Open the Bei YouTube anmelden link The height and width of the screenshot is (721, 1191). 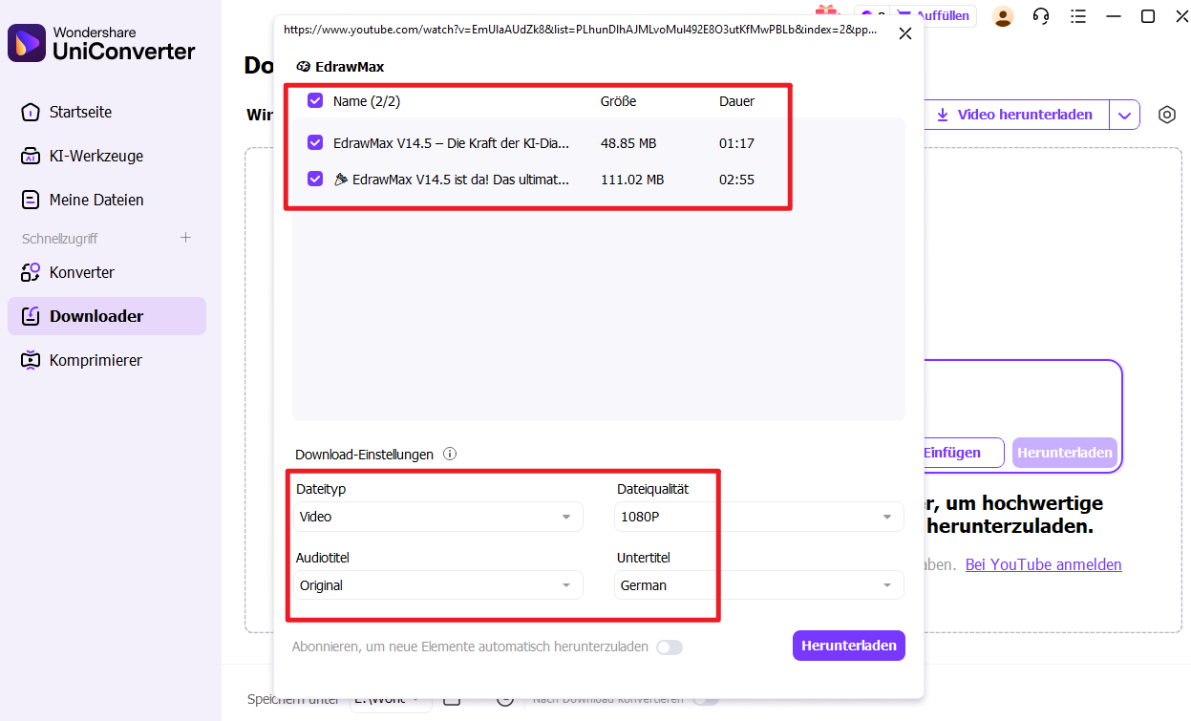point(1043,564)
